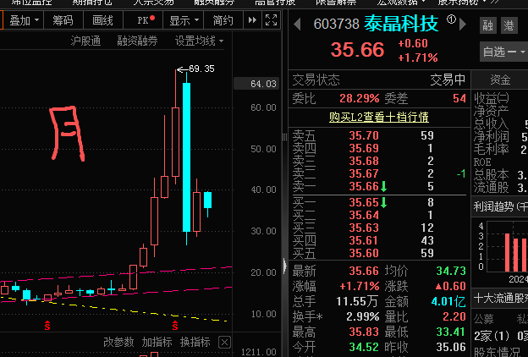528x357 pixels.
Task: Select the 画线 drawing tool
Action: [x=102, y=20]
